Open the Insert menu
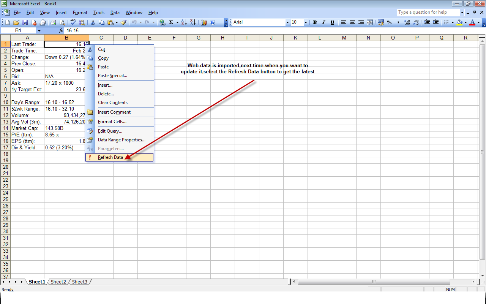Screen dimensions: 486x304 (61, 13)
